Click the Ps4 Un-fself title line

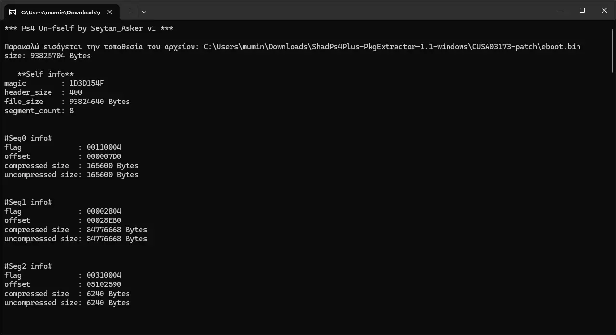pyautogui.click(x=89, y=28)
